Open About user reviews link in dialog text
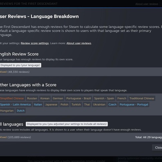Screen dimensions: 162x162 pyautogui.click(x=79, y=43)
